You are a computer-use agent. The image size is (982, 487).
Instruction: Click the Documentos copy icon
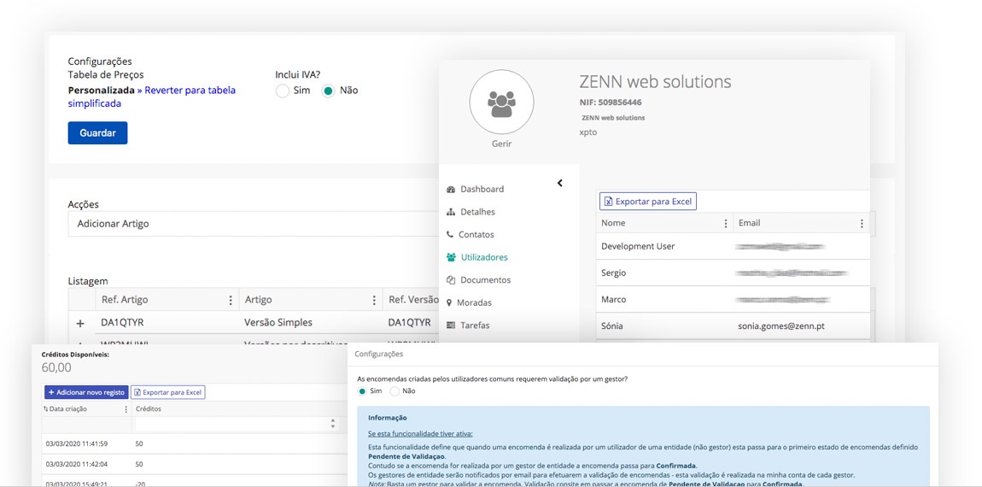pyautogui.click(x=451, y=280)
